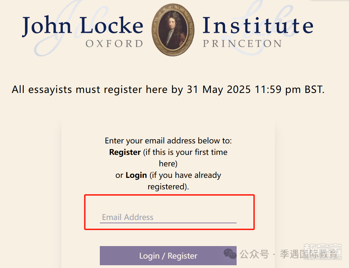Viewport: 349px width, 268px height.
Task: Click the "(if you have already" text
Action: click(x=185, y=175)
